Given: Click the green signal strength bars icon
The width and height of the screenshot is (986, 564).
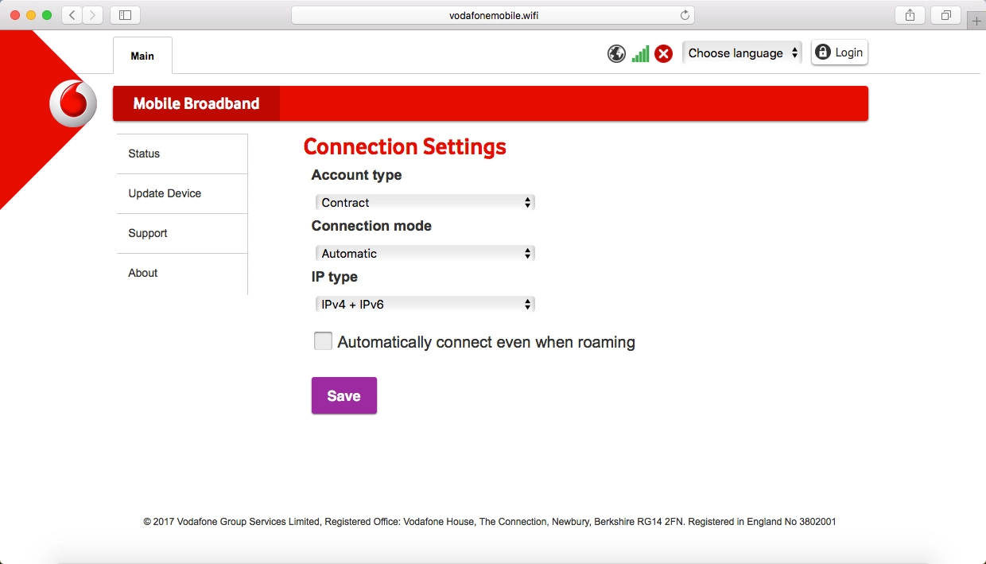Looking at the screenshot, I should [x=640, y=53].
